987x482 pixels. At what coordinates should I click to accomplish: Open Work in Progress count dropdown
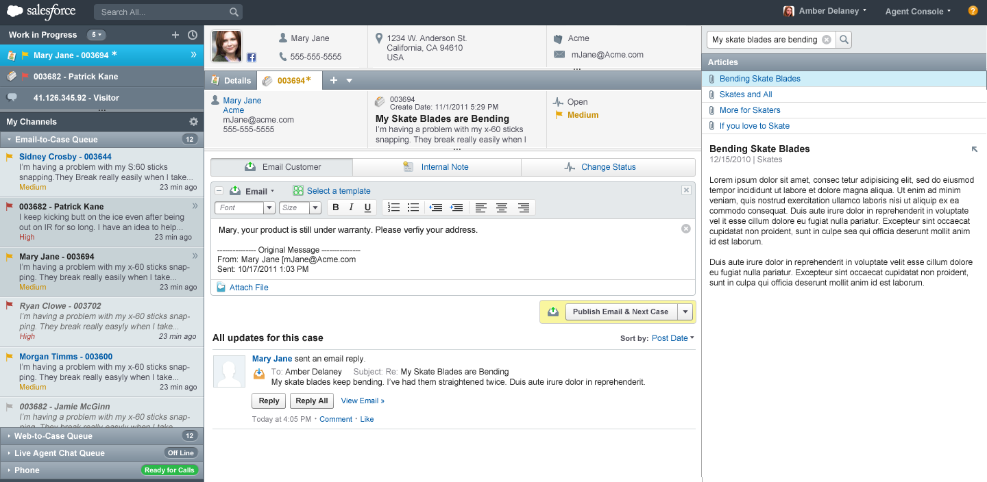tap(96, 35)
